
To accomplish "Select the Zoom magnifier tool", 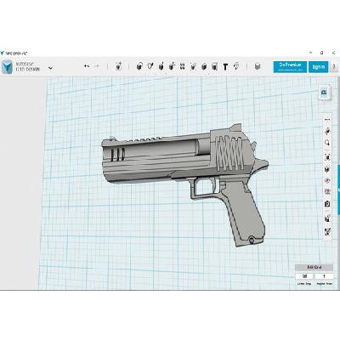I will point(327,143).
